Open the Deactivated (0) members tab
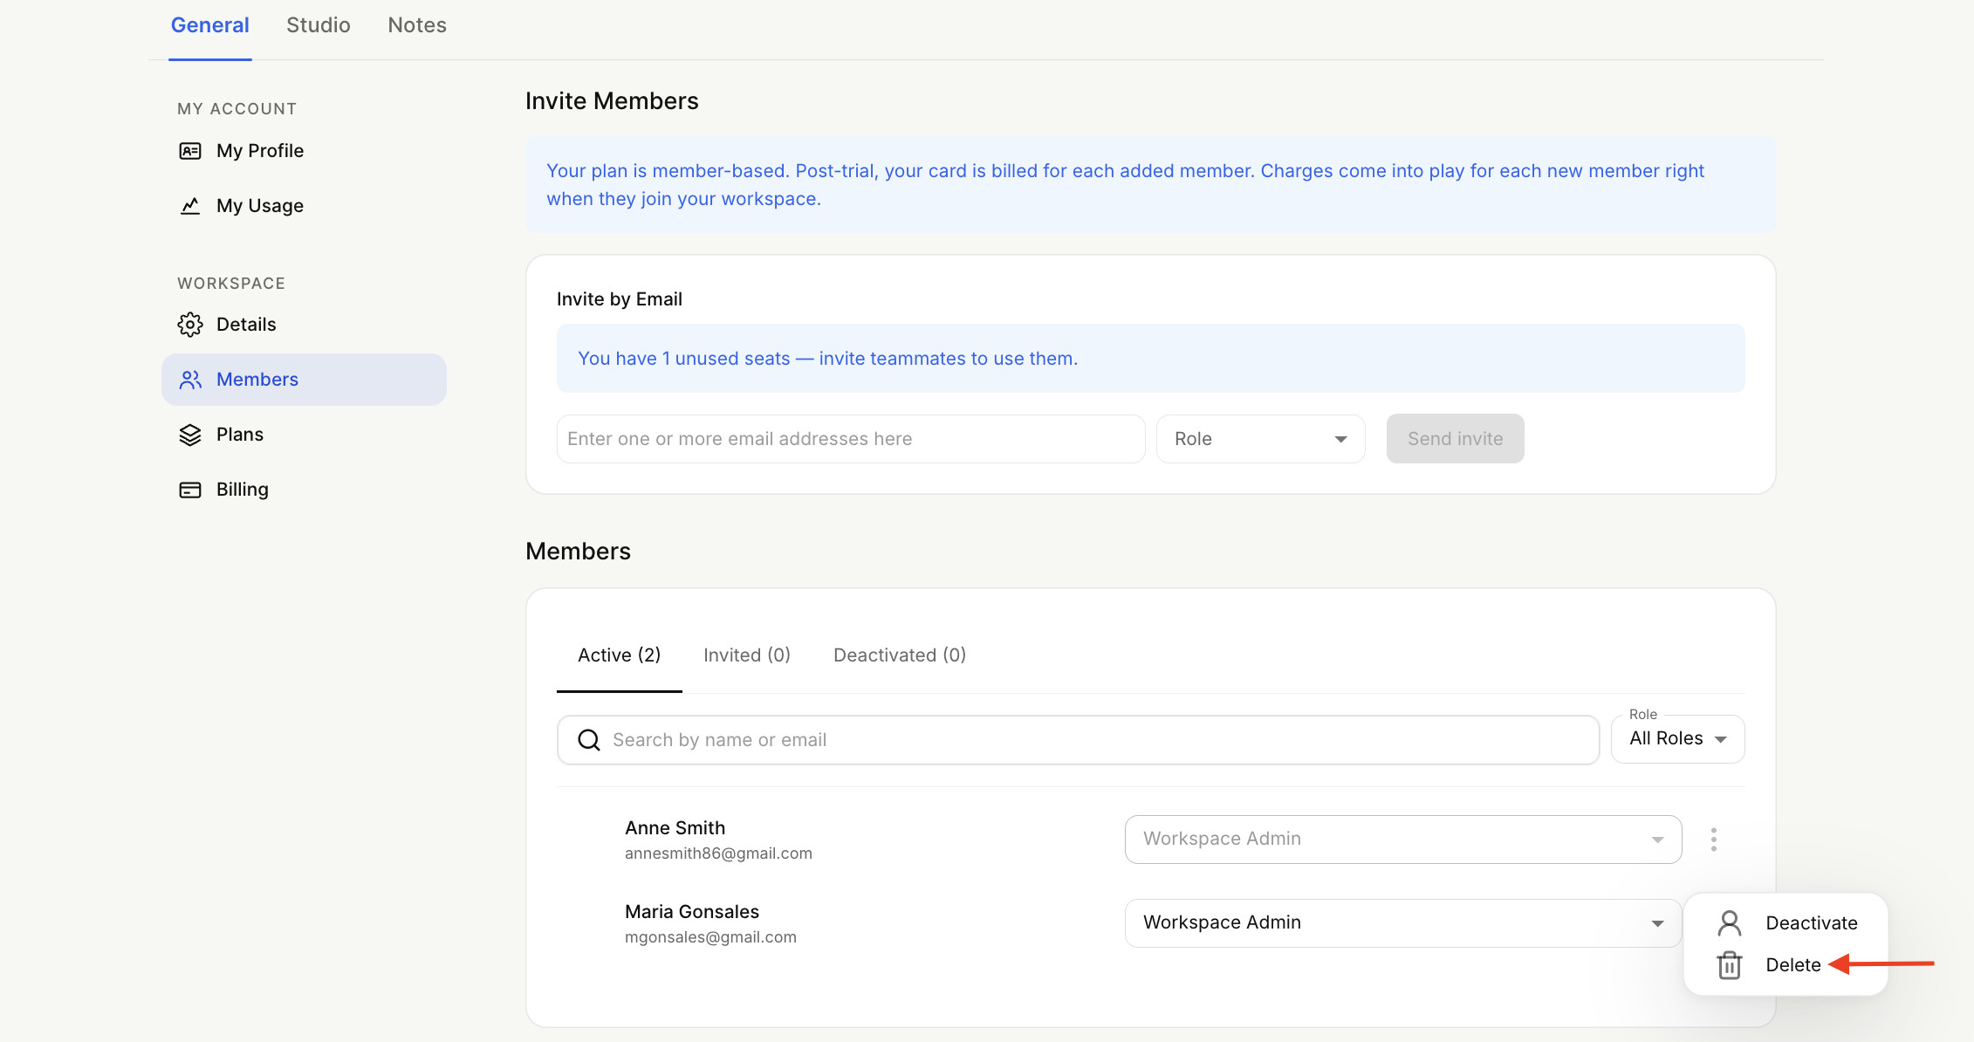 click(900, 655)
